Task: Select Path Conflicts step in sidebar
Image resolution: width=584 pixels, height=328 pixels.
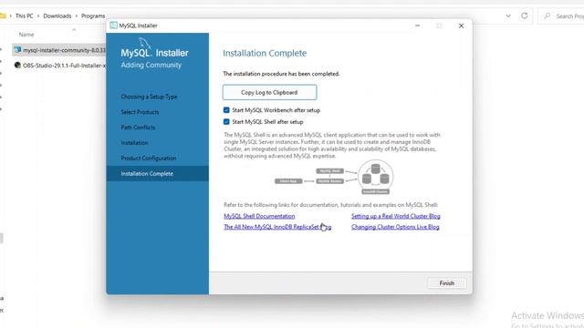Action: [x=138, y=128]
